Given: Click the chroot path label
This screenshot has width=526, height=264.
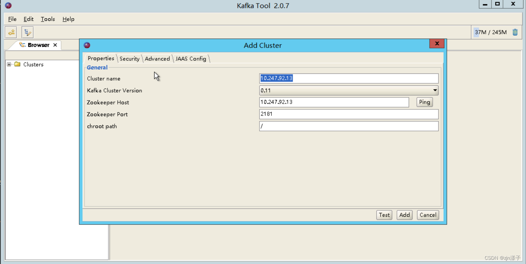Looking at the screenshot, I should 102,126.
